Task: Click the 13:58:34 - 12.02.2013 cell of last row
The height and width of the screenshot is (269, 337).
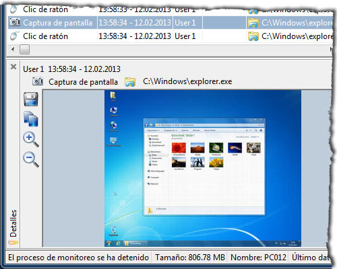Action: pos(135,36)
